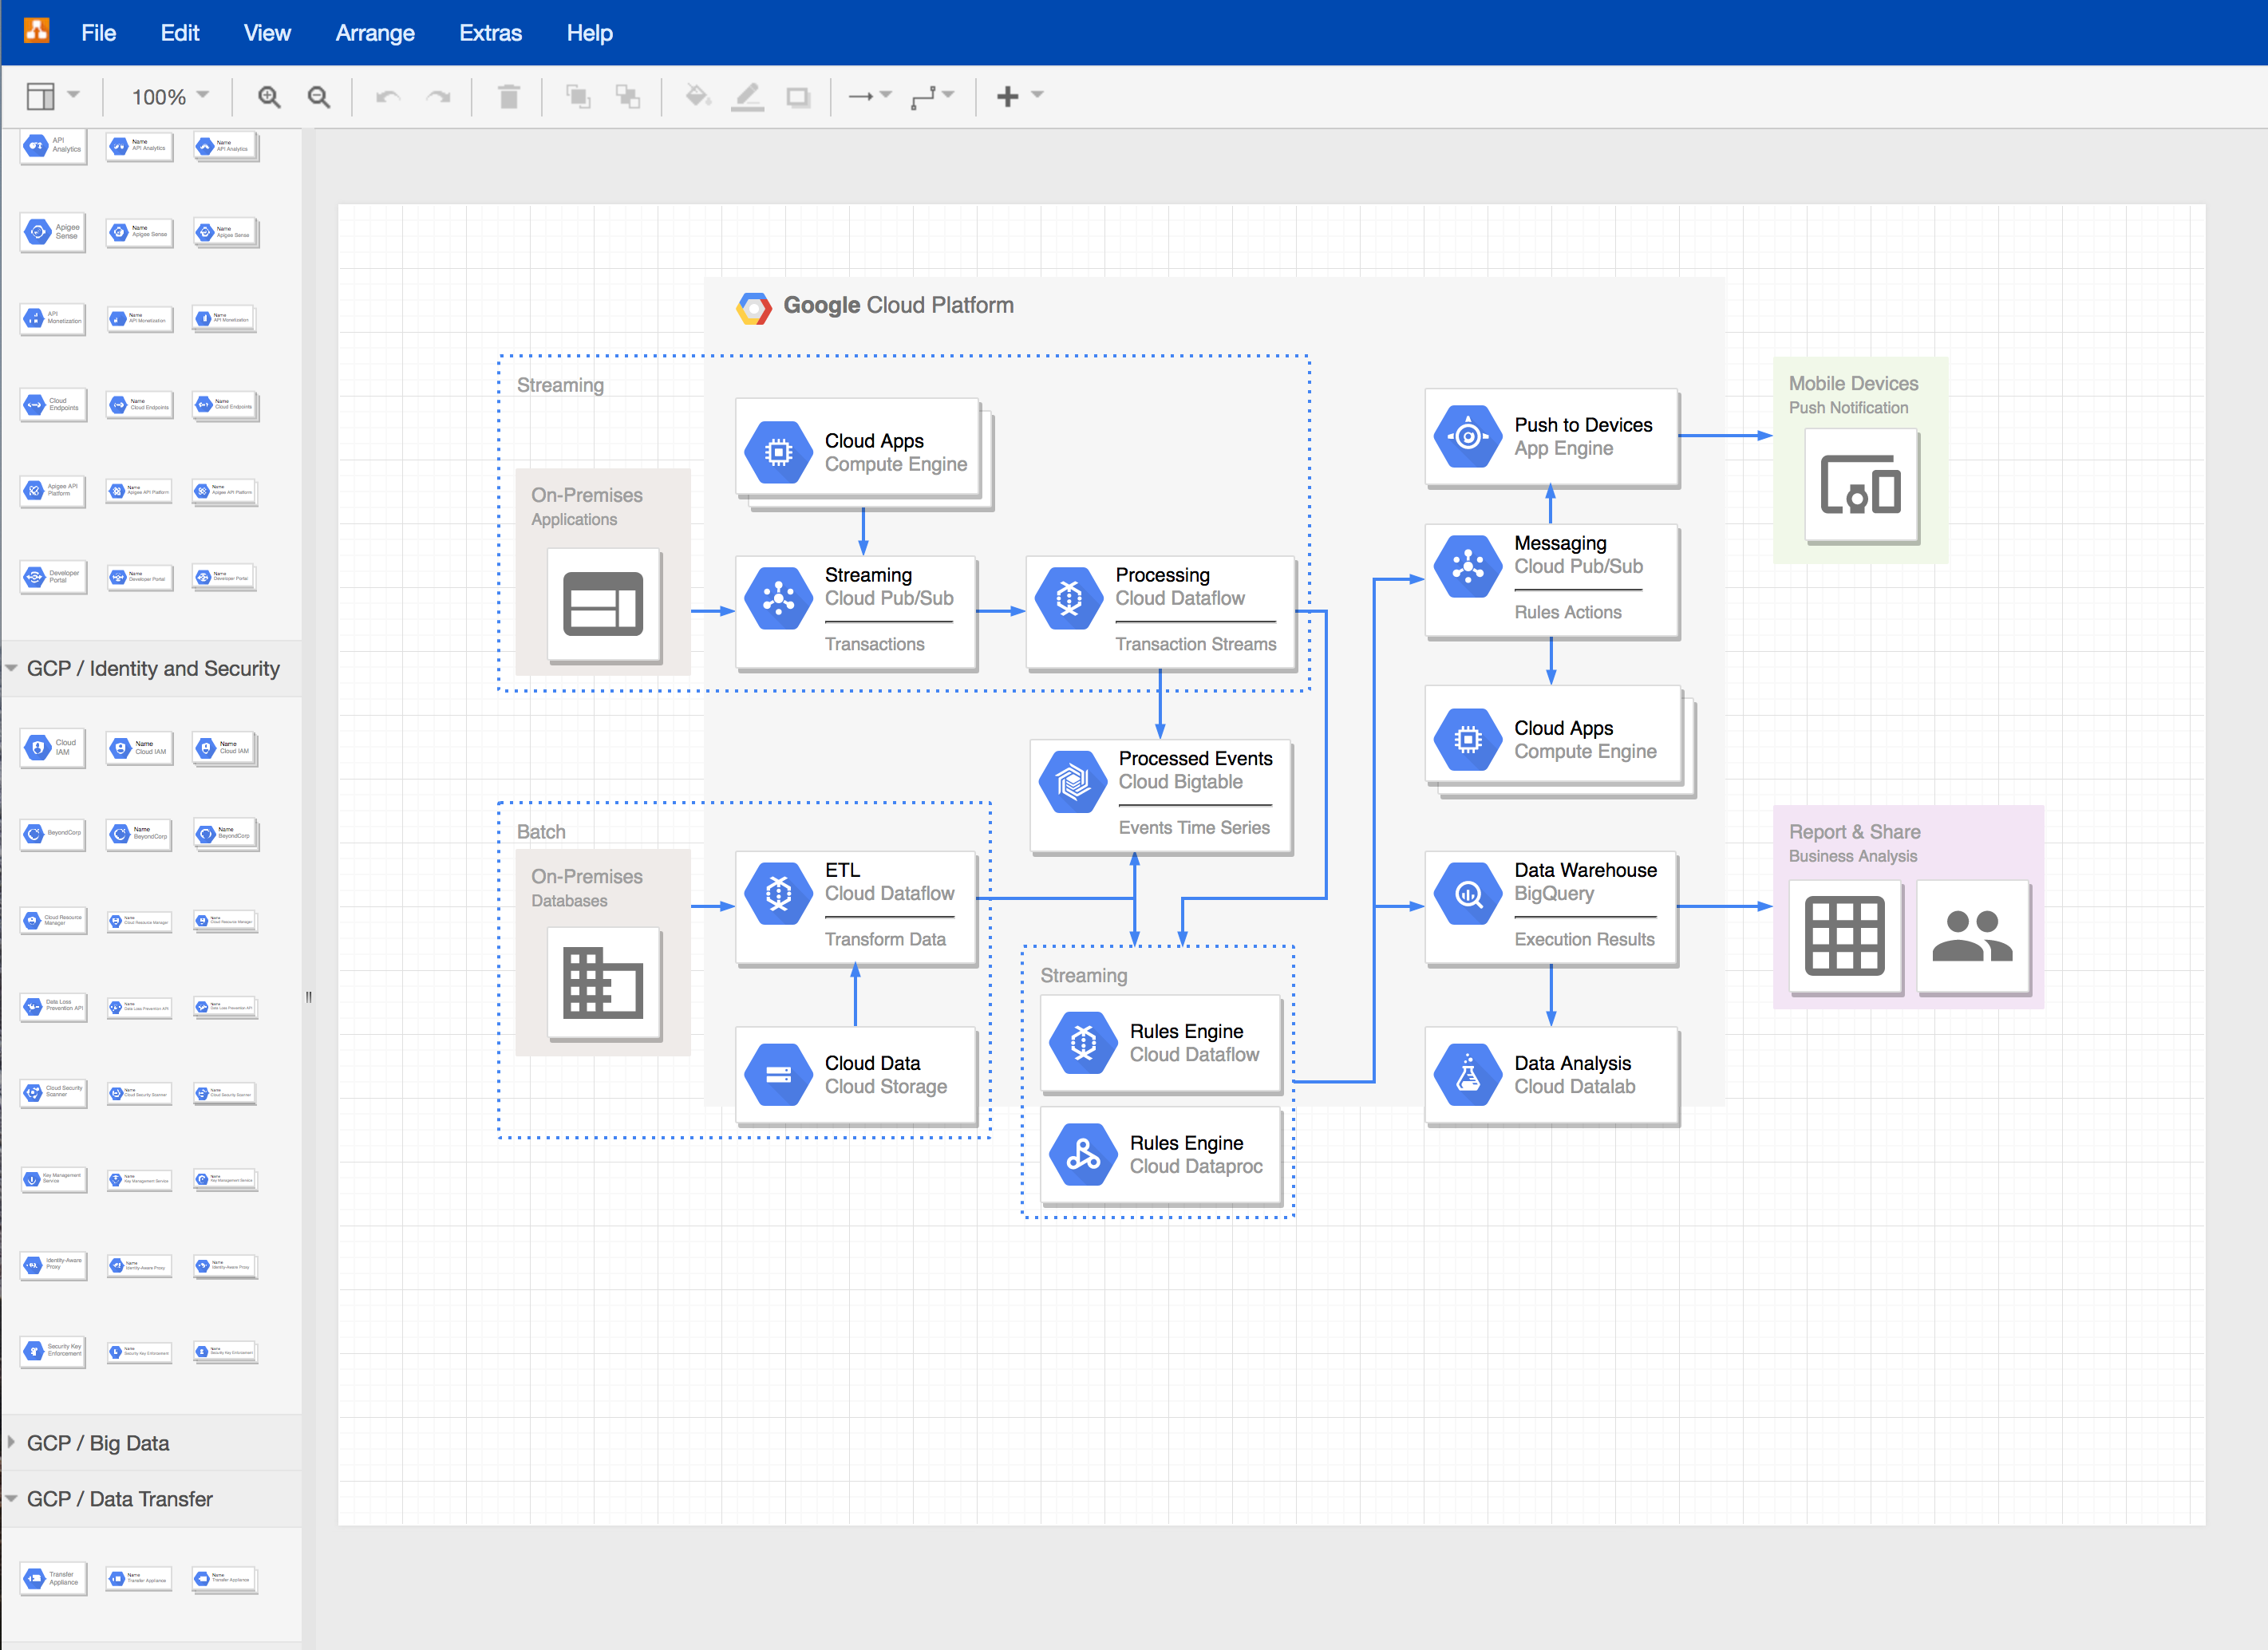Screen dimensions: 2268x1650
Task: Select the Messaging Cloud Pub/Sub node
Action: coord(1551,581)
